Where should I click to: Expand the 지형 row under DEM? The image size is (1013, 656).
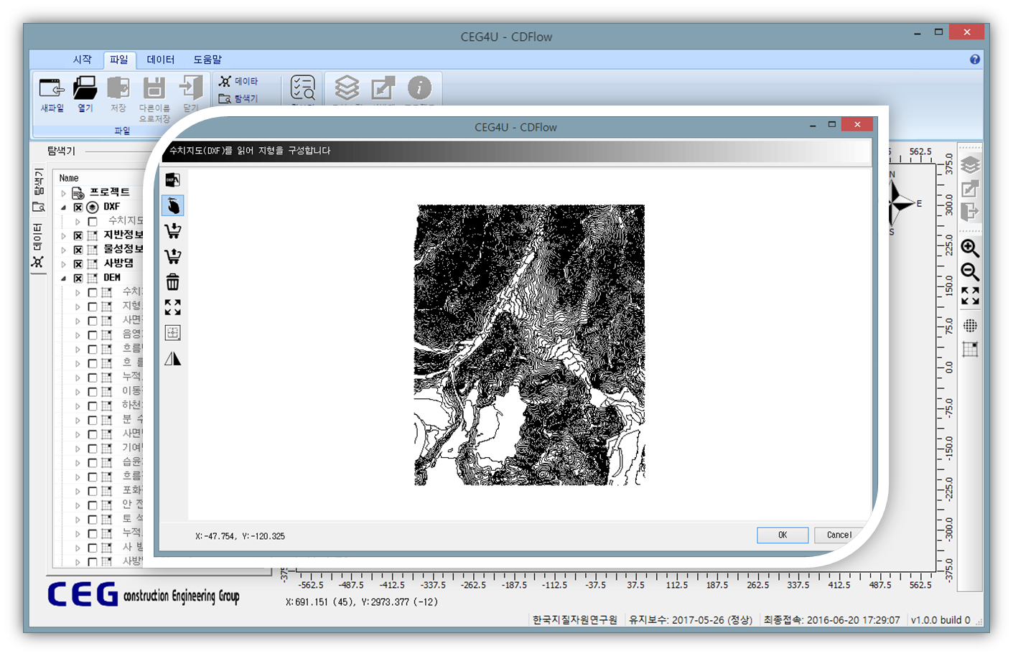pyautogui.click(x=78, y=306)
